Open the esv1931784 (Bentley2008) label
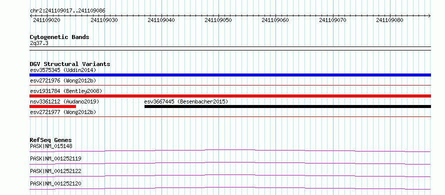 click(66, 91)
